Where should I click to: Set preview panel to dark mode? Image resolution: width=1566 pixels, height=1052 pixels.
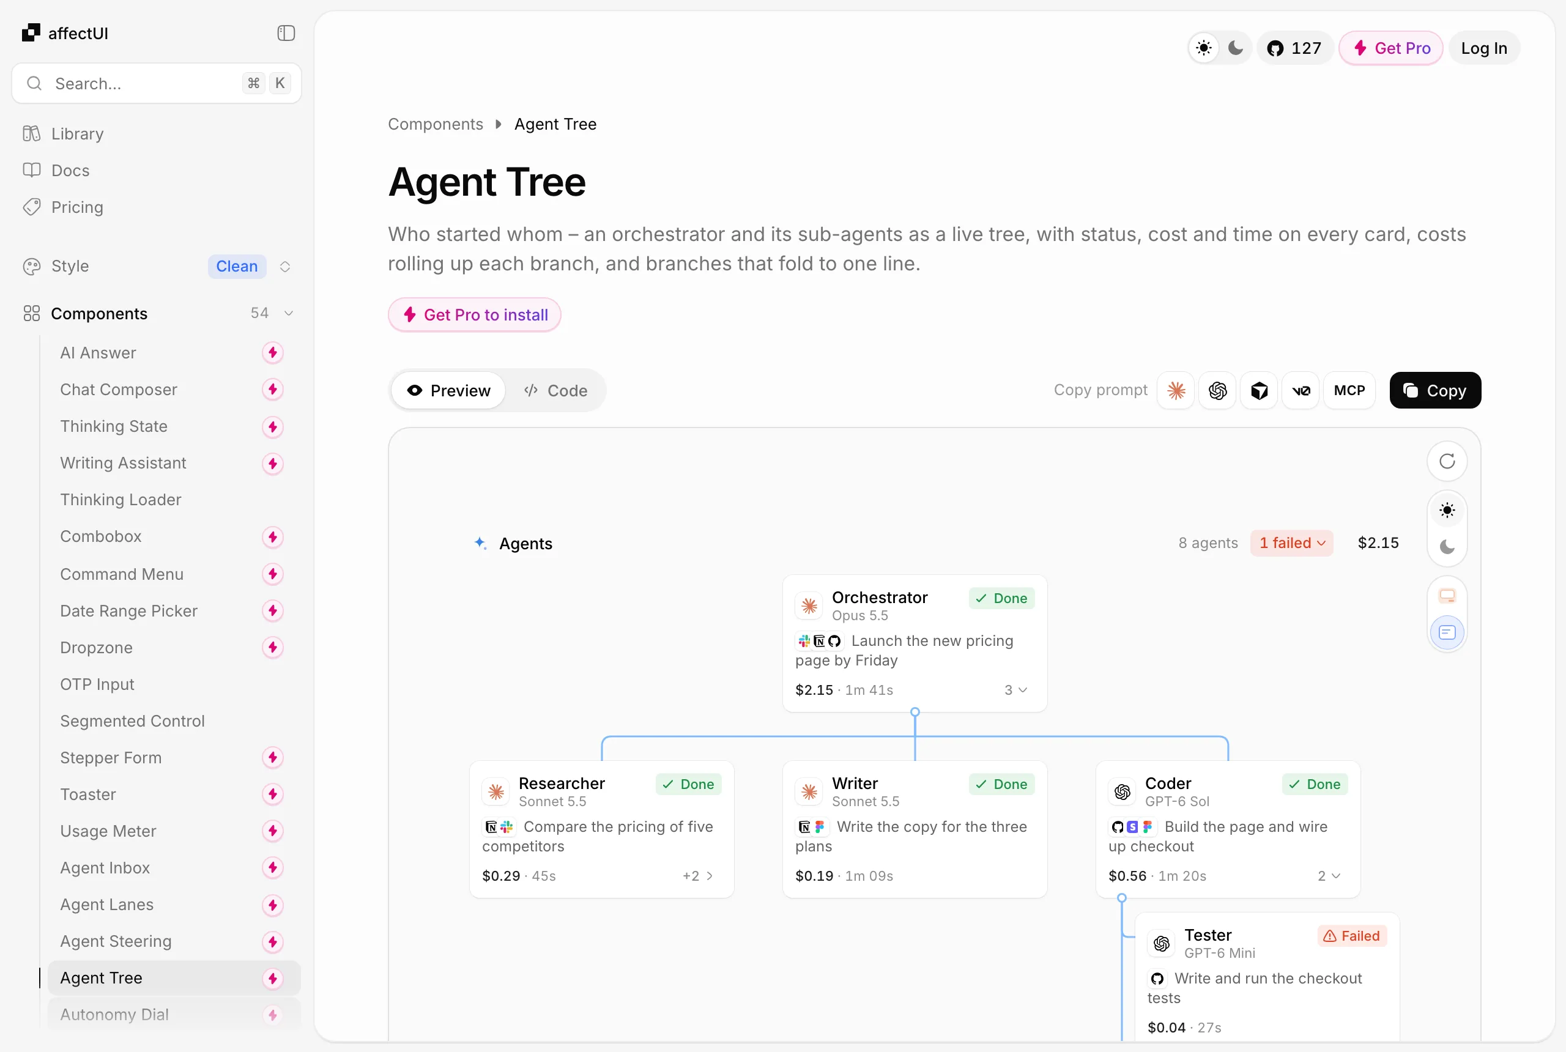point(1447,547)
